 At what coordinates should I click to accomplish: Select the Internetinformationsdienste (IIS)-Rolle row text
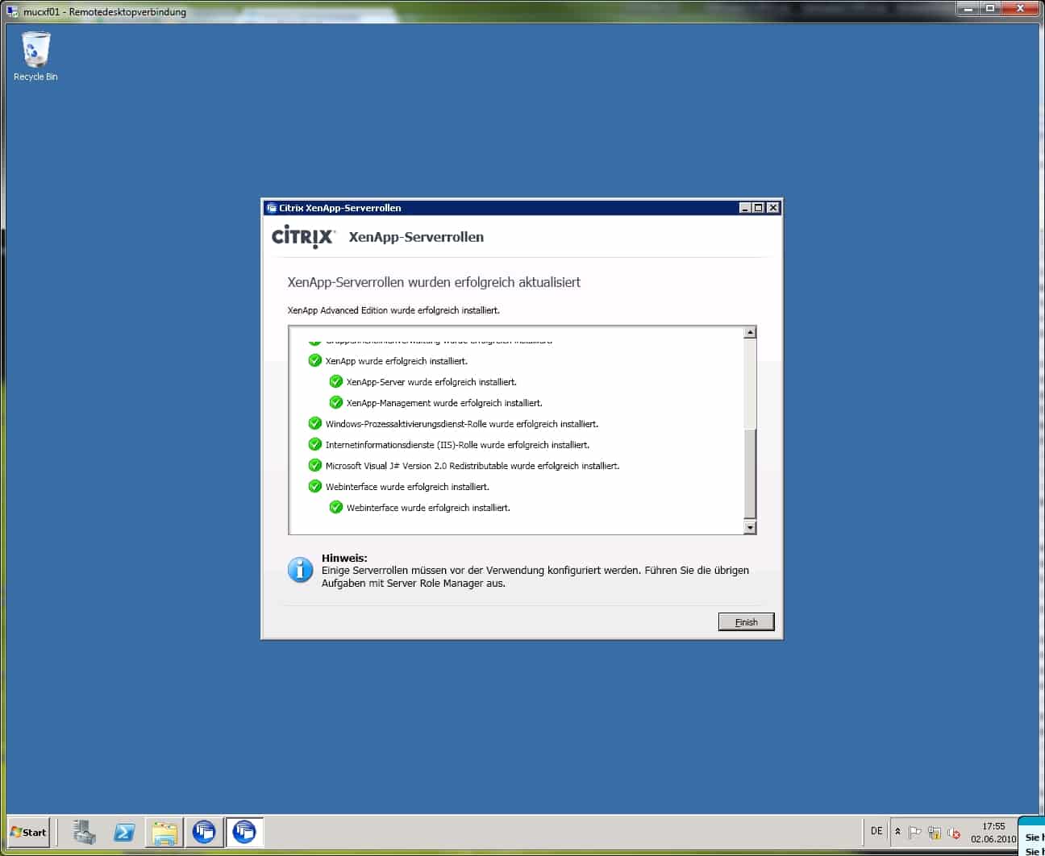tap(457, 445)
